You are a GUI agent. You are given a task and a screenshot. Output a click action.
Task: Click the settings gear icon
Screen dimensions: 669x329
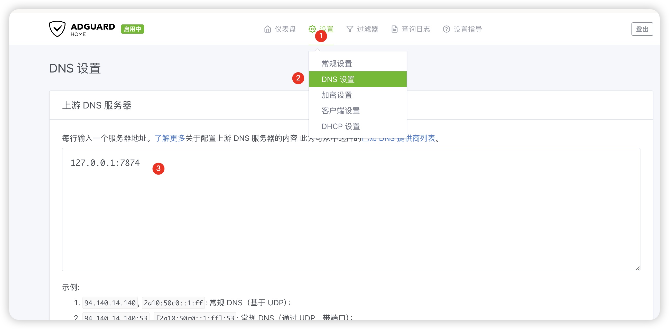point(312,29)
